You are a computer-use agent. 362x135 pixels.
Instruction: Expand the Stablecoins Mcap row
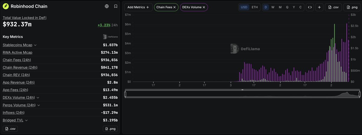coord(35,45)
